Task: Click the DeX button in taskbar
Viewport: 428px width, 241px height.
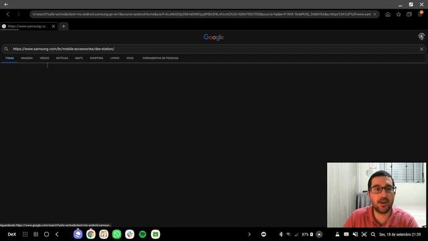Action: point(12,234)
